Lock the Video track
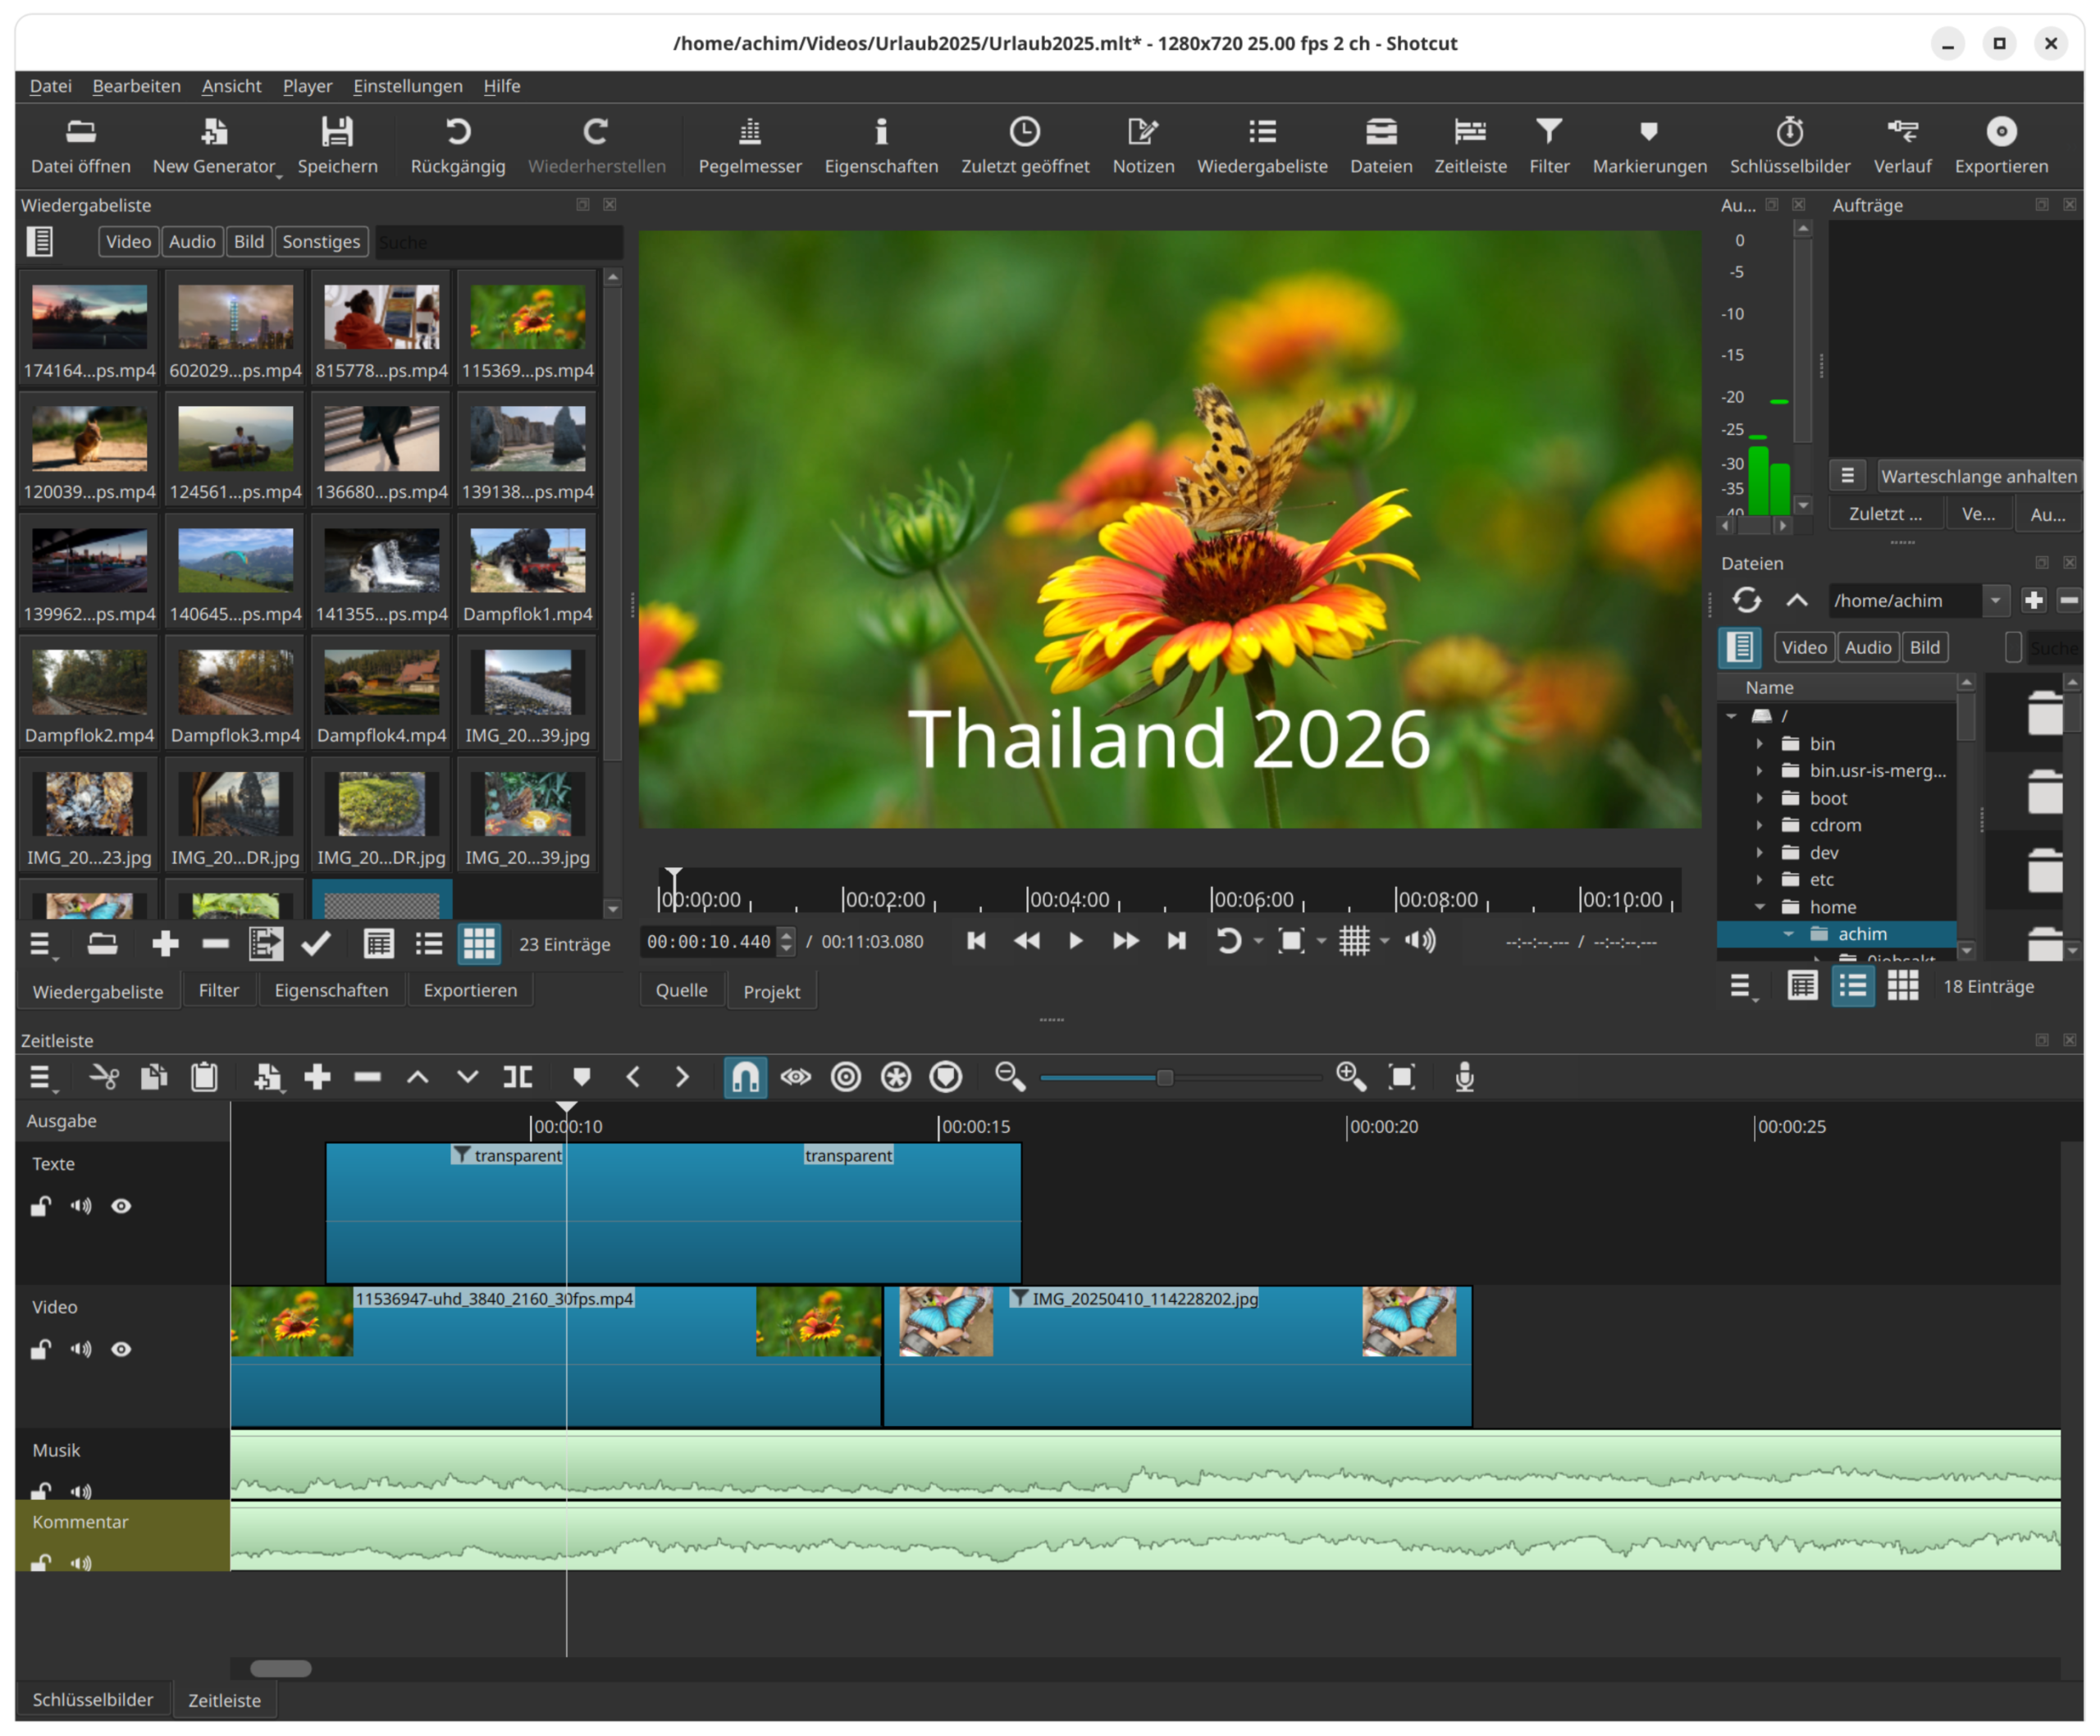 [40, 1349]
